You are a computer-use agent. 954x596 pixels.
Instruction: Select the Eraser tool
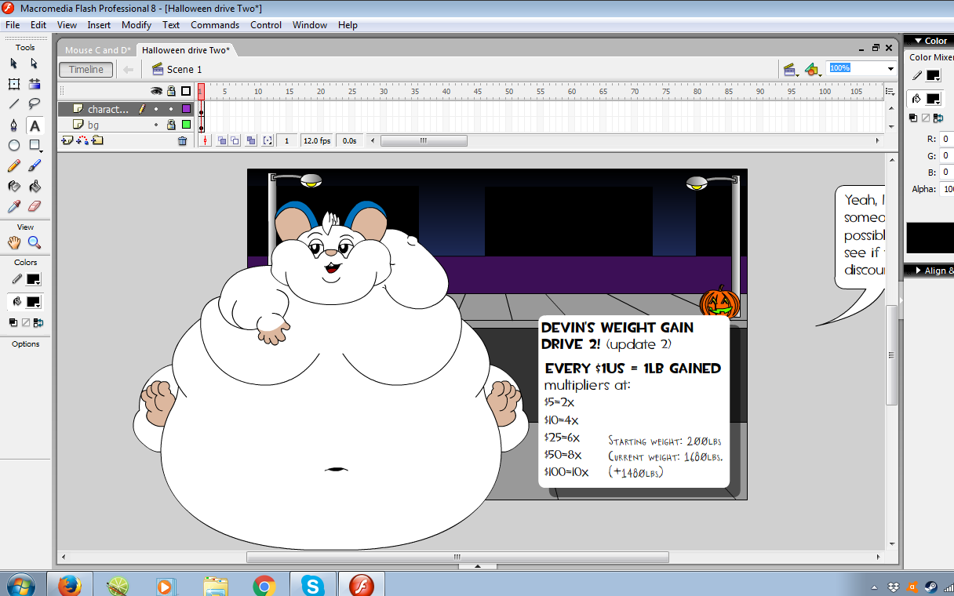point(35,207)
